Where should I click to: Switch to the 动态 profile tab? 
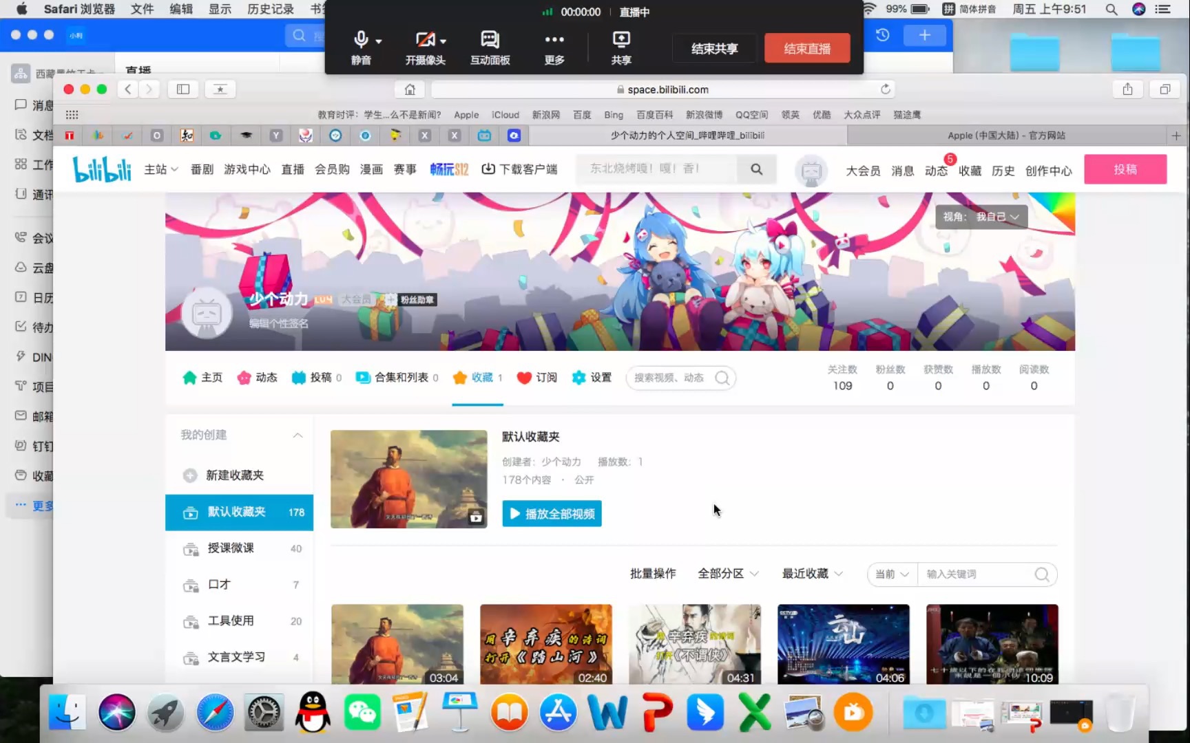tap(257, 377)
